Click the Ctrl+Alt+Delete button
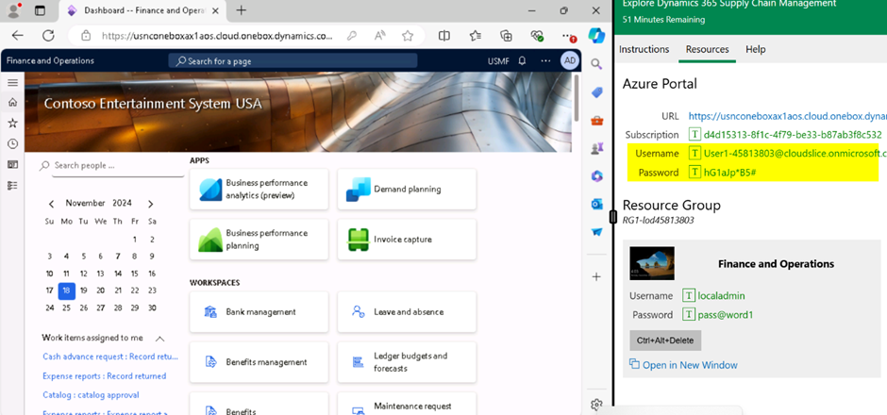Image resolution: width=887 pixels, height=415 pixels. tap(665, 340)
